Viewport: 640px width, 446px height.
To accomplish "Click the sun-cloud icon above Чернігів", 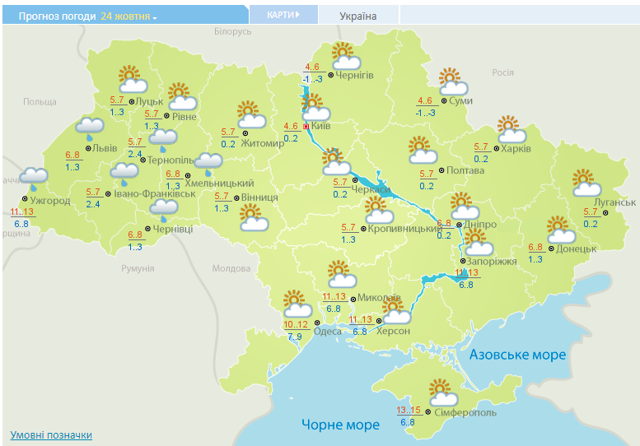I will pos(346,56).
